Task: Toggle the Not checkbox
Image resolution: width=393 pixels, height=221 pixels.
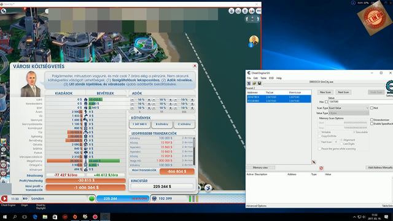Action: point(372,108)
